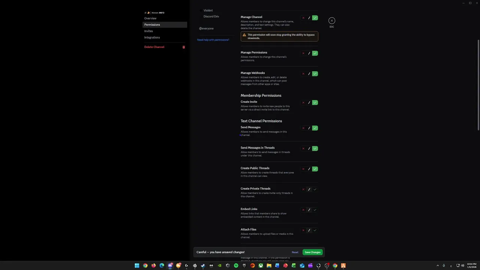Screen dimensions: 480x270
Task: Deny the Manage Permissions permission
Action: pos(303,53)
